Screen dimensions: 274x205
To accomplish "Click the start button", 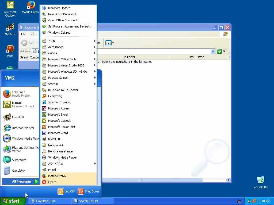I will [13, 201].
